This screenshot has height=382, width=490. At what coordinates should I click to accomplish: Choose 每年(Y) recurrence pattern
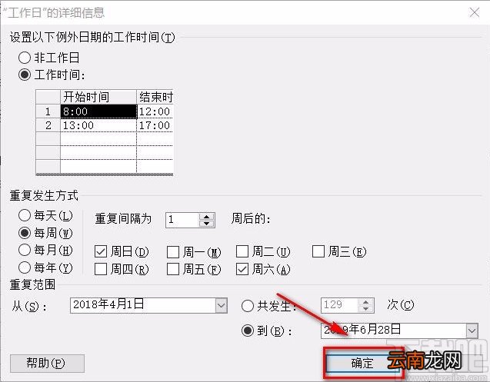coord(25,267)
